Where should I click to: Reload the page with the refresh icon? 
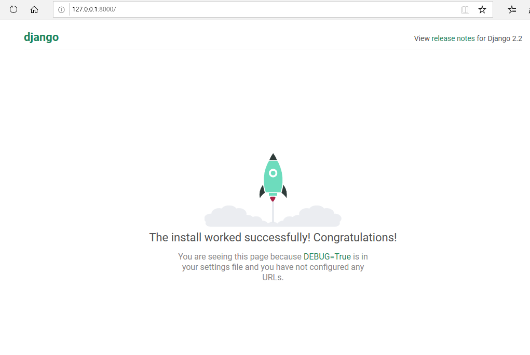tap(13, 9)
